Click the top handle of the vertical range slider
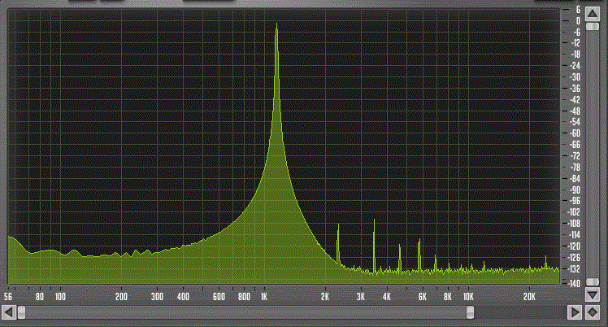 click(592, 26)
